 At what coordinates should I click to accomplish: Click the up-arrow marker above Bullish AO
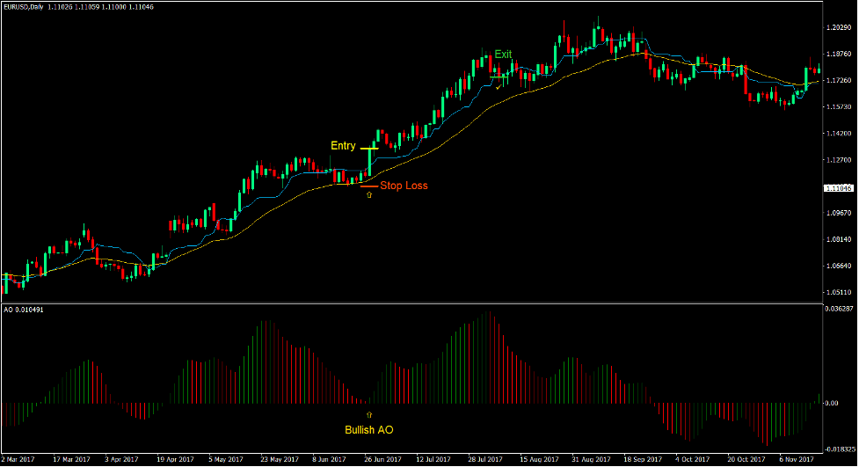369,415
